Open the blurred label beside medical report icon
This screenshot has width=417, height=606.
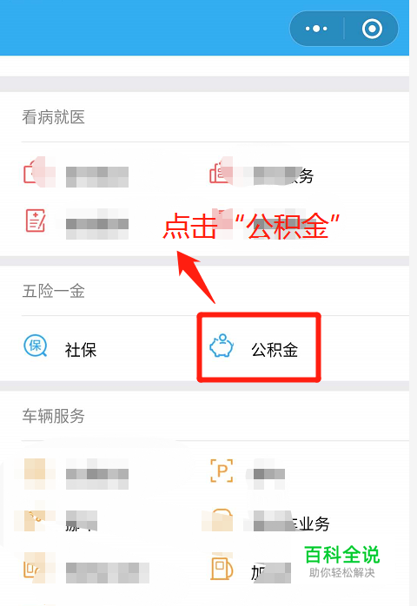pyautogui.click(x=97, y=224)
